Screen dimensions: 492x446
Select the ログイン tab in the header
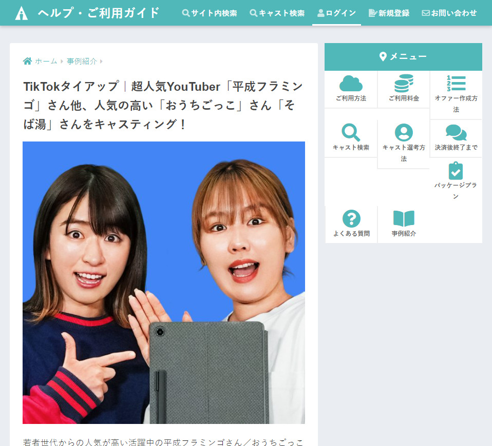336,12
